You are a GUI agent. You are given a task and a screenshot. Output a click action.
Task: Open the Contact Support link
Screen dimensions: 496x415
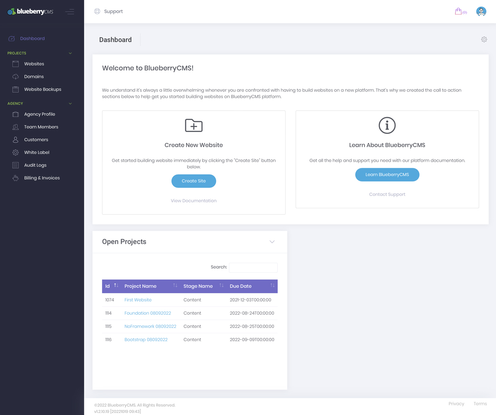(387, 194)
